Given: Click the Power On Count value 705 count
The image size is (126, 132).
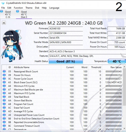Looking at the screenshot, I should [x=117, y=42].
